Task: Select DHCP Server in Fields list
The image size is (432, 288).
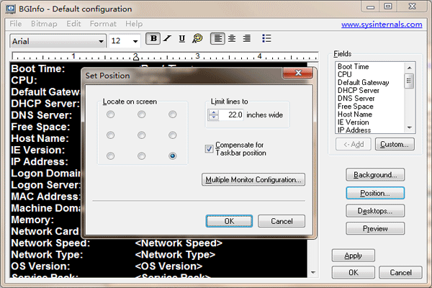Action: [359, 91]
